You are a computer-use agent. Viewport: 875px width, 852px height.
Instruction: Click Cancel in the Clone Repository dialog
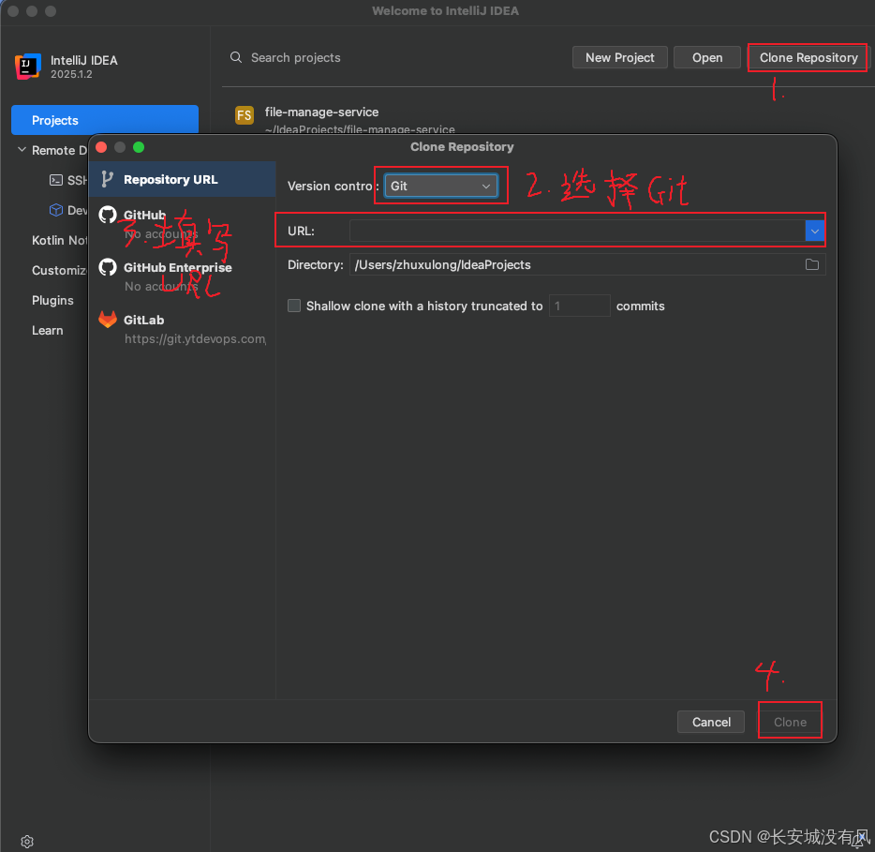point(711,722)
